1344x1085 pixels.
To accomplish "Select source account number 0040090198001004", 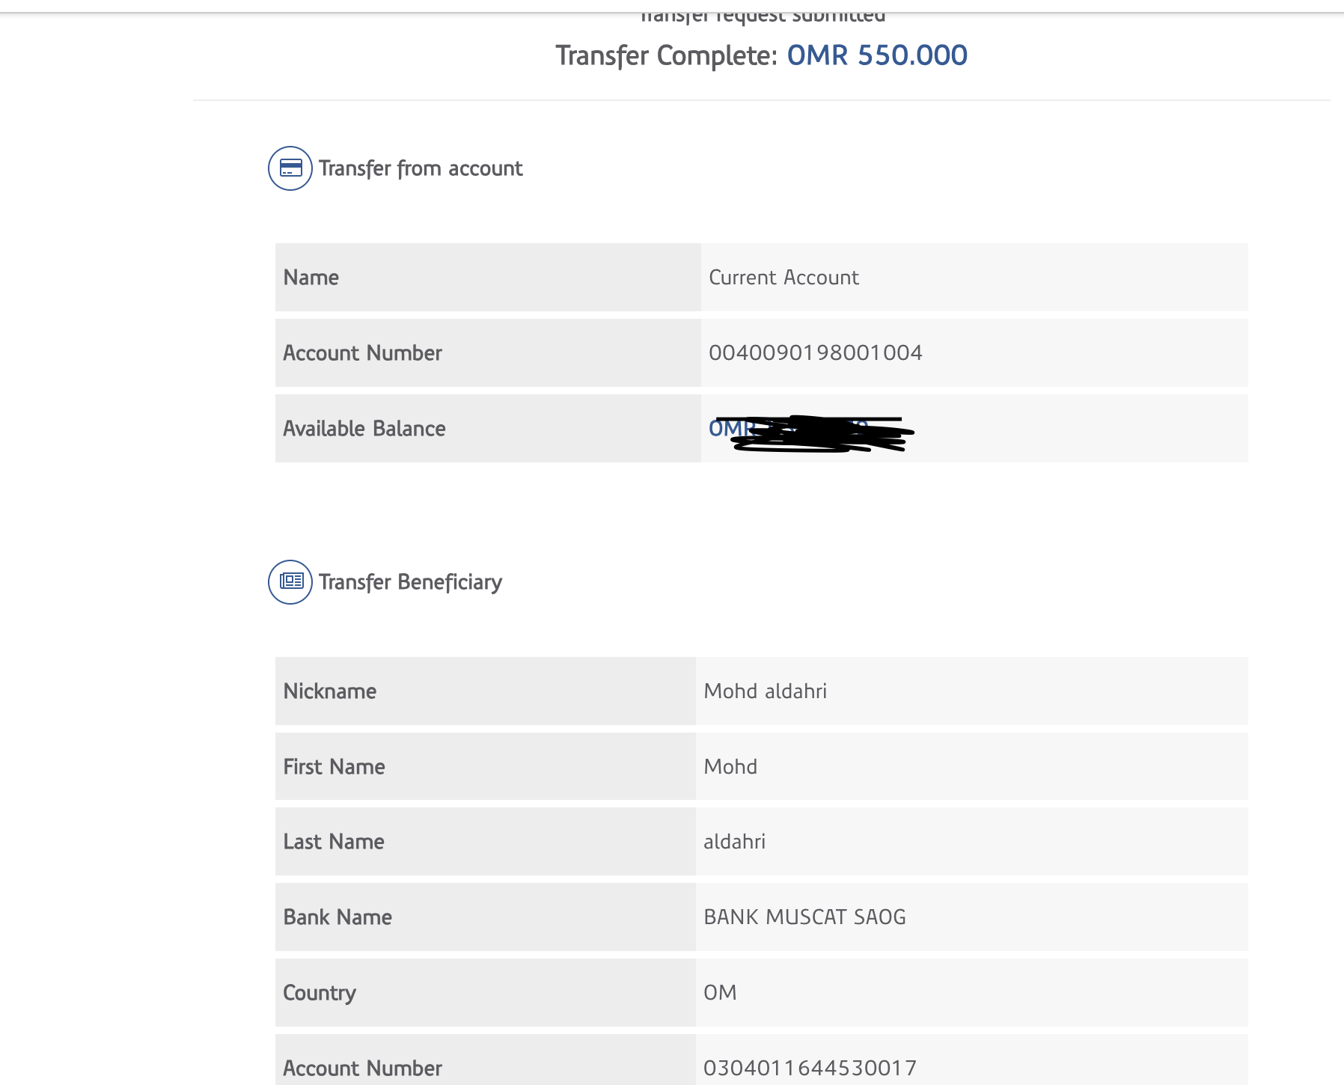I will coord(815,353).
